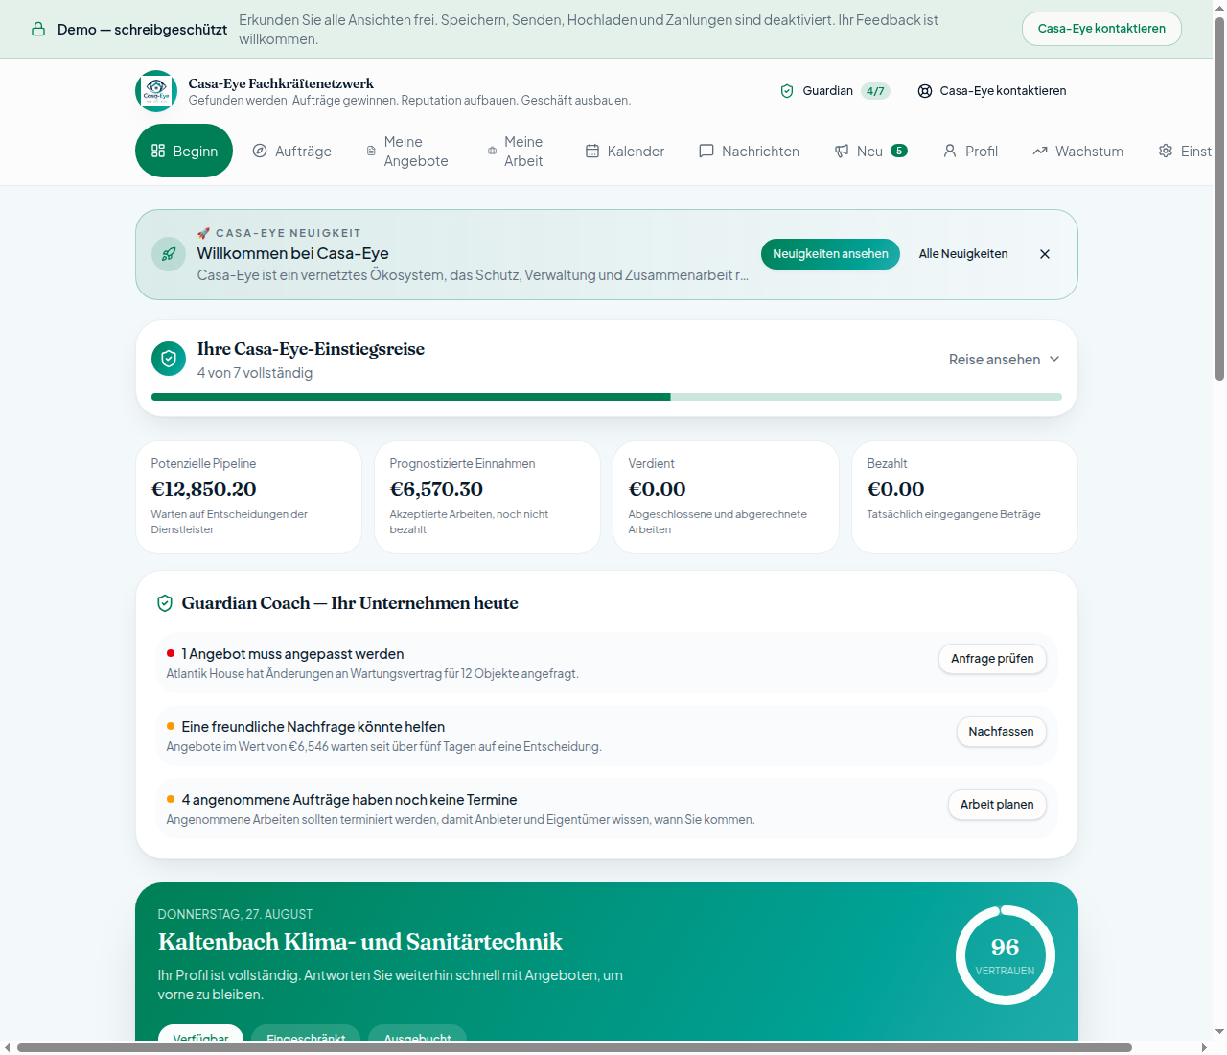Click Neuigkeiten ansehen button

[830, 254]
